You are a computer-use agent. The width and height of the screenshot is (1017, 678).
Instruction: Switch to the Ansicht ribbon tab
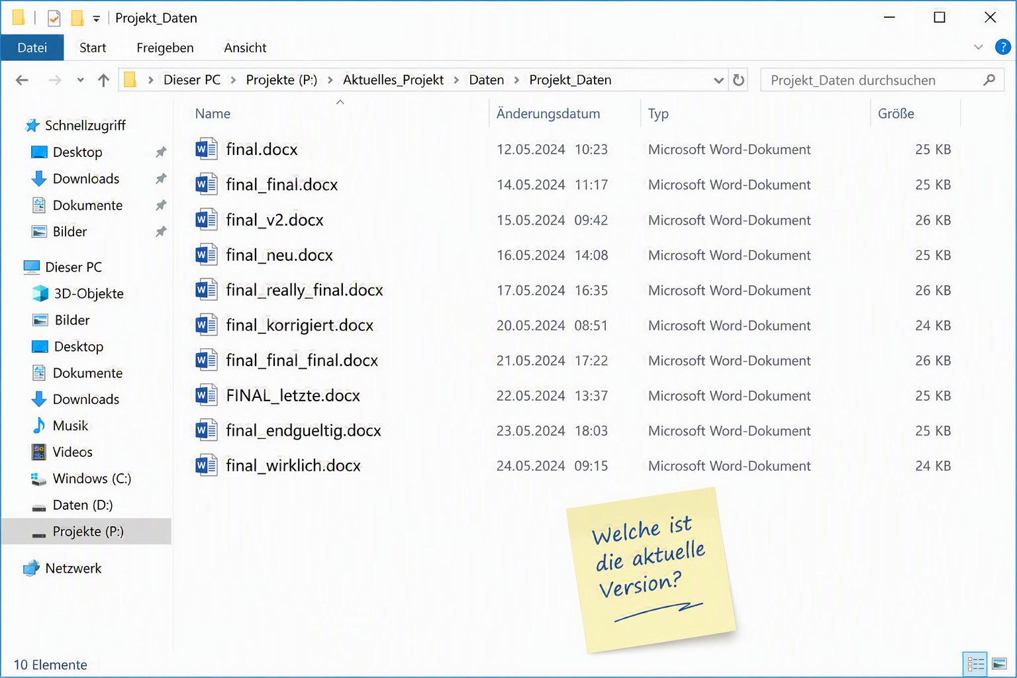point(245,48)
